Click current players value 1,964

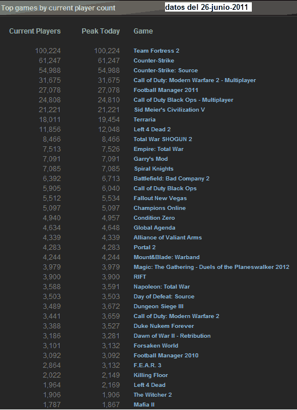[52, 385]
